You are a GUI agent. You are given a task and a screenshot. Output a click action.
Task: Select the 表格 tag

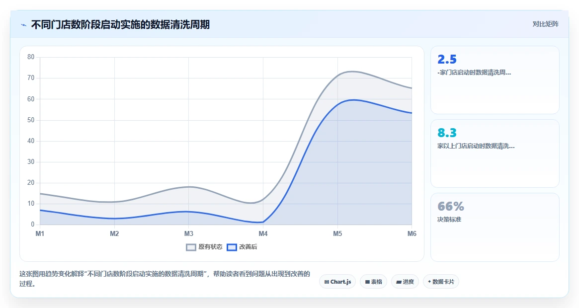(373, 282)
